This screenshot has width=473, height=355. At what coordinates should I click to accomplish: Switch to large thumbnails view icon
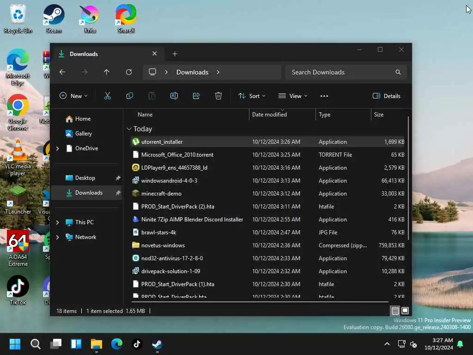click(x=405, y=311)
